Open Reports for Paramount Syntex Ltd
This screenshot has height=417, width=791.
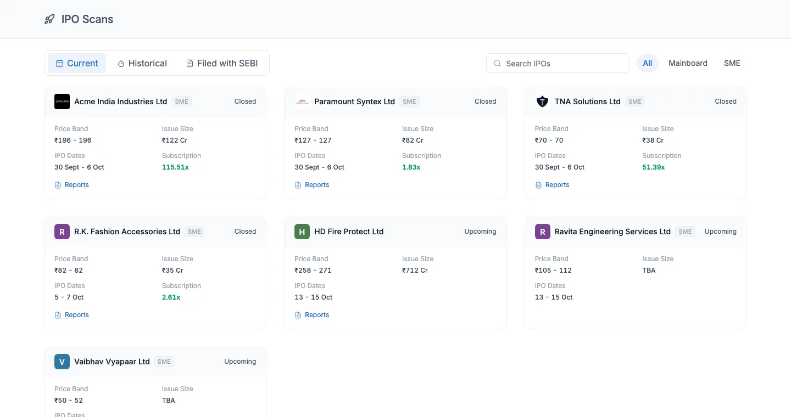pyautogui.click(x=312, y=185)
